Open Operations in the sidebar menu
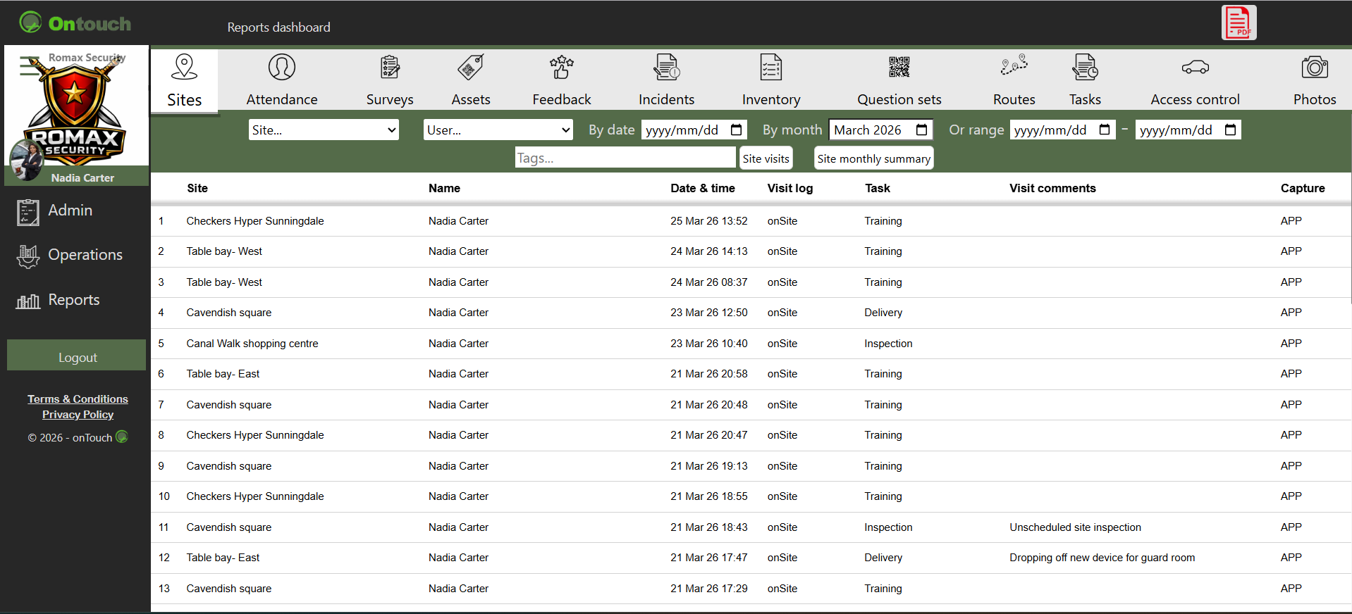 point(85,255)
